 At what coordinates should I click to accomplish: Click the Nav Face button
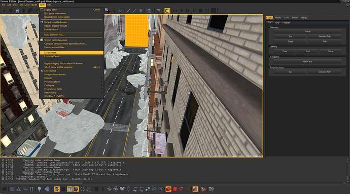307,62
